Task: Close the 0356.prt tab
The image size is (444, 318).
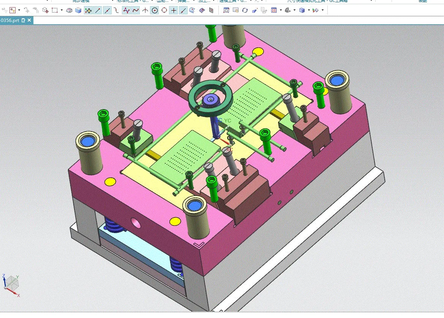Action: click(x=29, y=20)
